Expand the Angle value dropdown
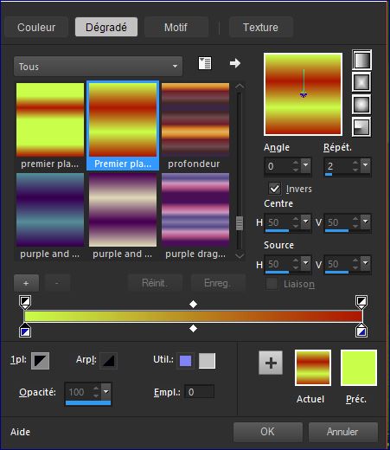Screen dimensions: 390x450 306,165
